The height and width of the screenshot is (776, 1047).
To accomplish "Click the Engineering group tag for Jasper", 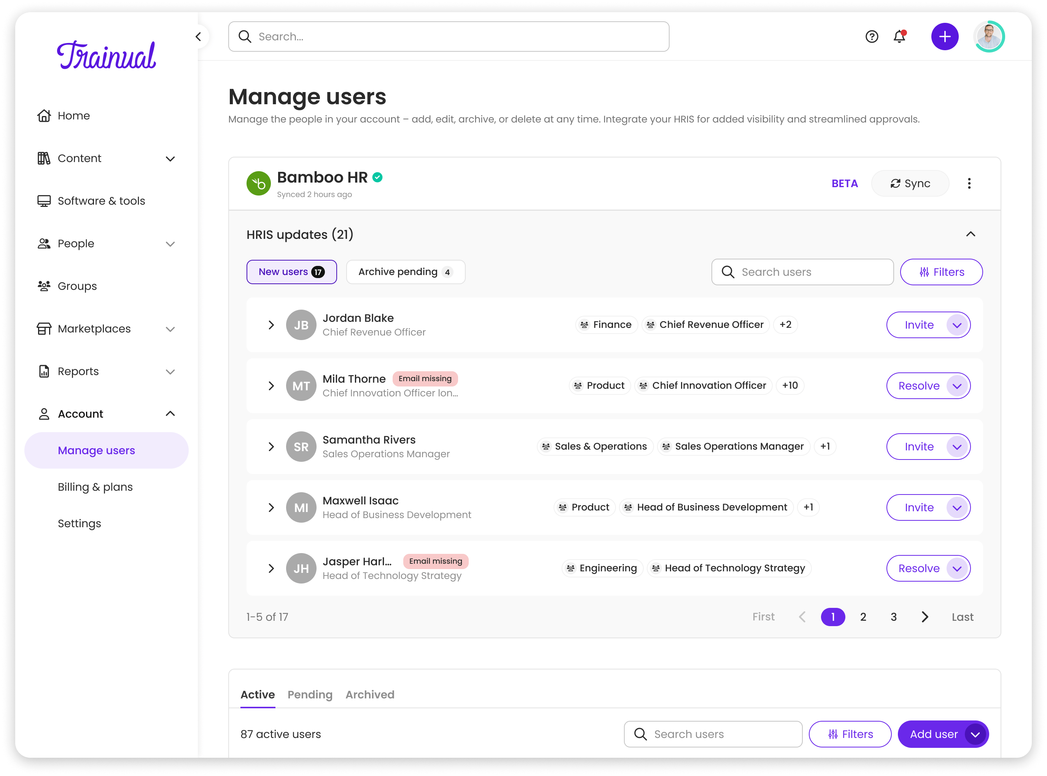I will pos(602,568).
